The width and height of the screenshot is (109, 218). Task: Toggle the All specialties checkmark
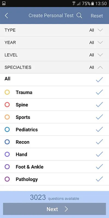(99, 80)
